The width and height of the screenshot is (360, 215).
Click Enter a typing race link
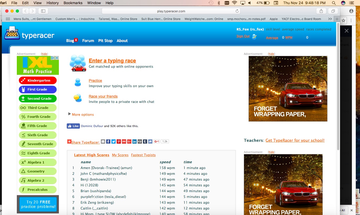112,61
